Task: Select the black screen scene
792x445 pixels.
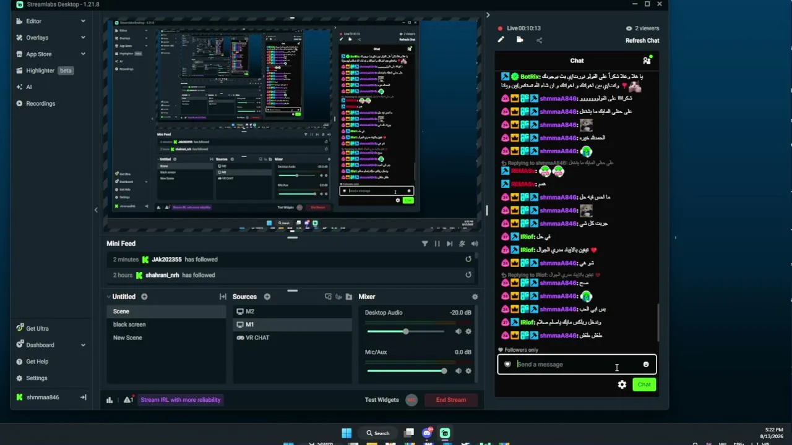Action: pos(166,324)
